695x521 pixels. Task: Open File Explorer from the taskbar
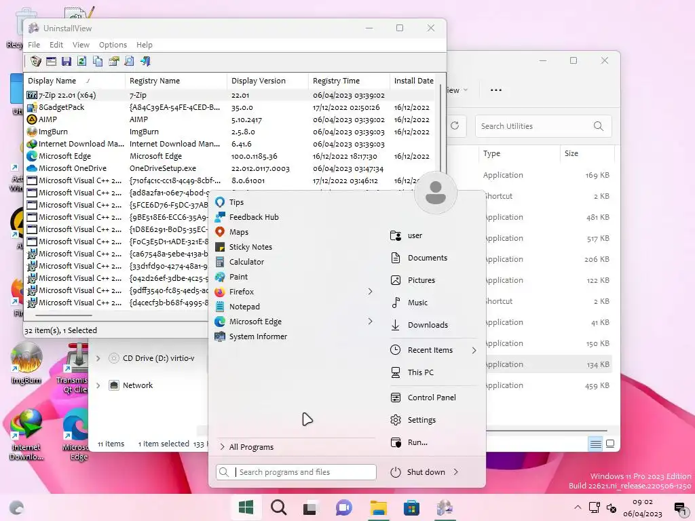(x=379, y=507)
